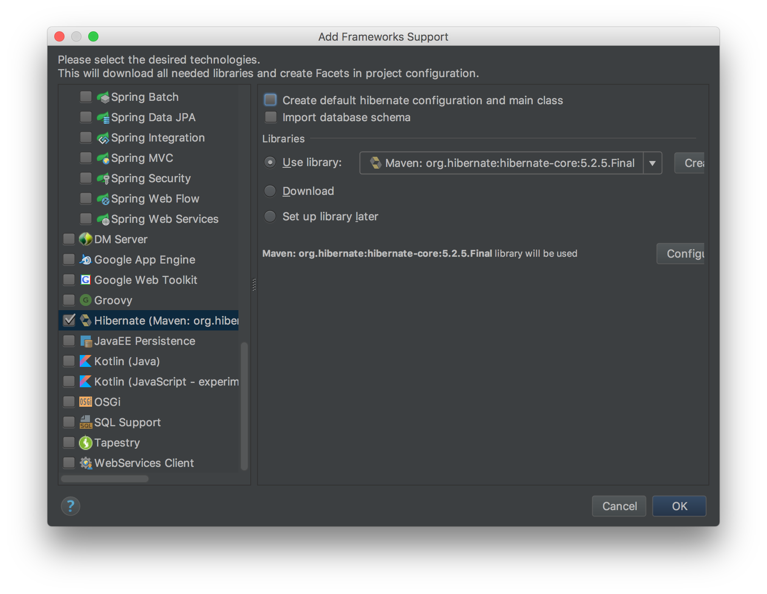This screenshot has height=594, width=767.
Task: Click the Cancel button
Action: [x=619, y=506]
